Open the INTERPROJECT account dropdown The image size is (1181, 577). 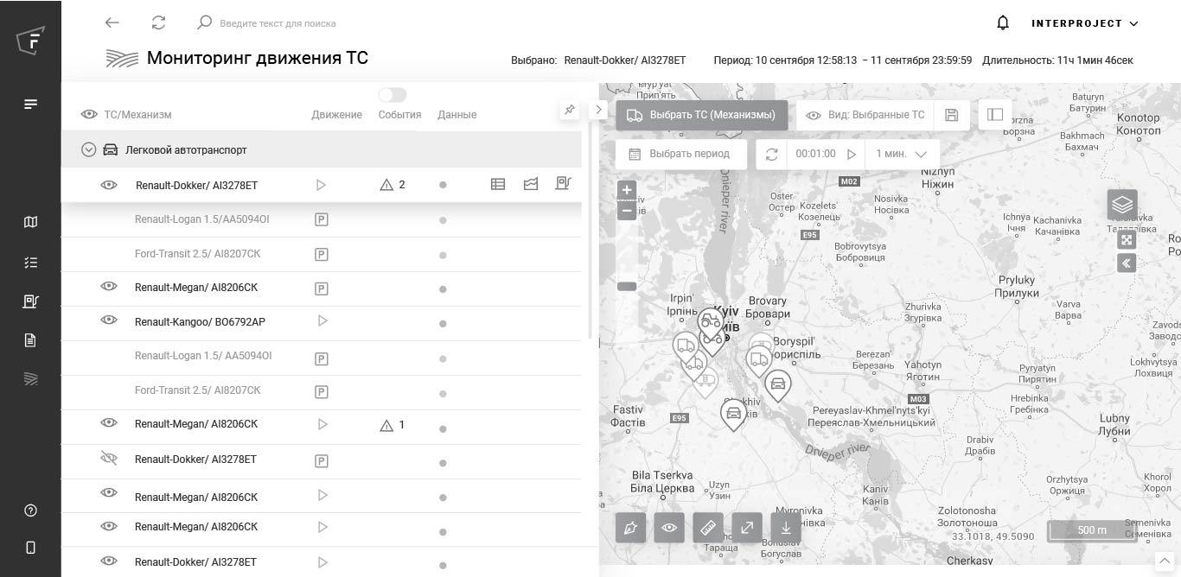click(1085, 23)
